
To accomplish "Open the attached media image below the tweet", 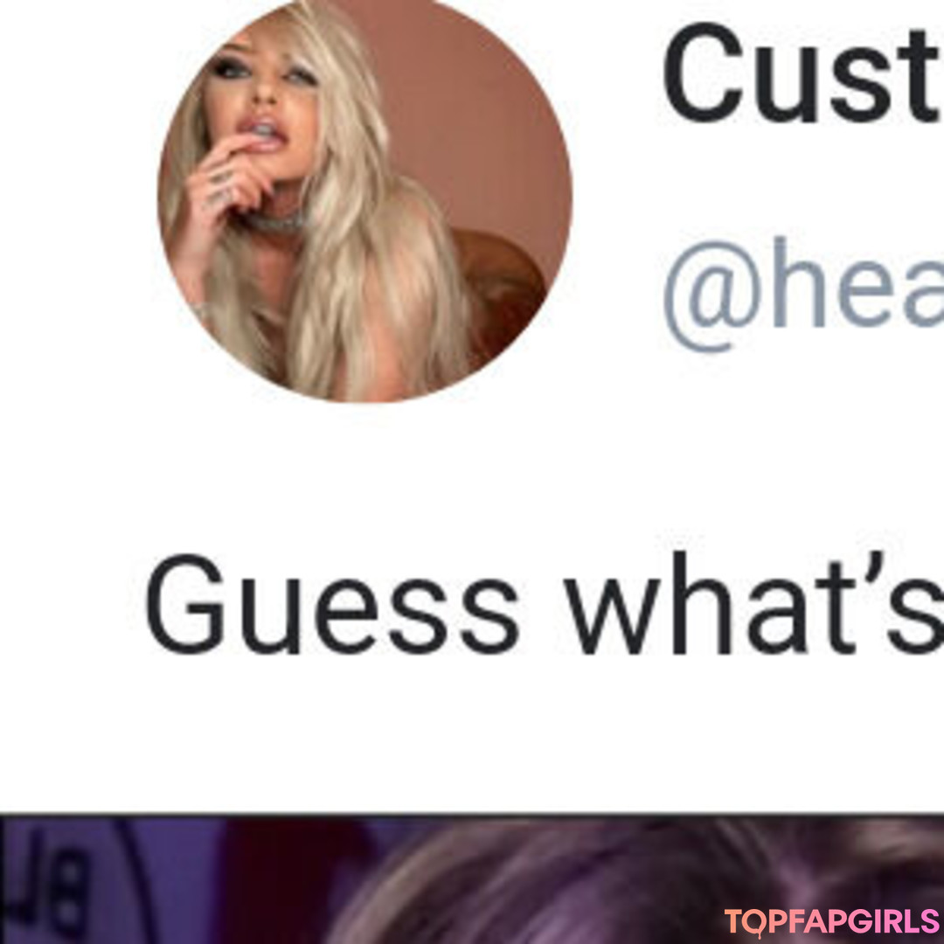I will coord(472,879).
